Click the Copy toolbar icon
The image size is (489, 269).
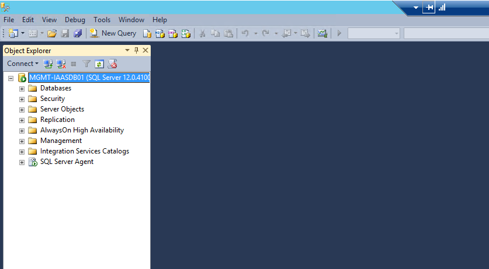click(215, 33)
